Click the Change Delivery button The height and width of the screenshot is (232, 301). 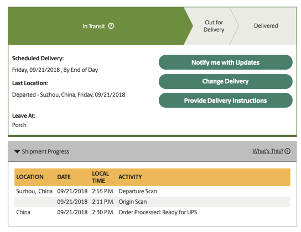226,81
